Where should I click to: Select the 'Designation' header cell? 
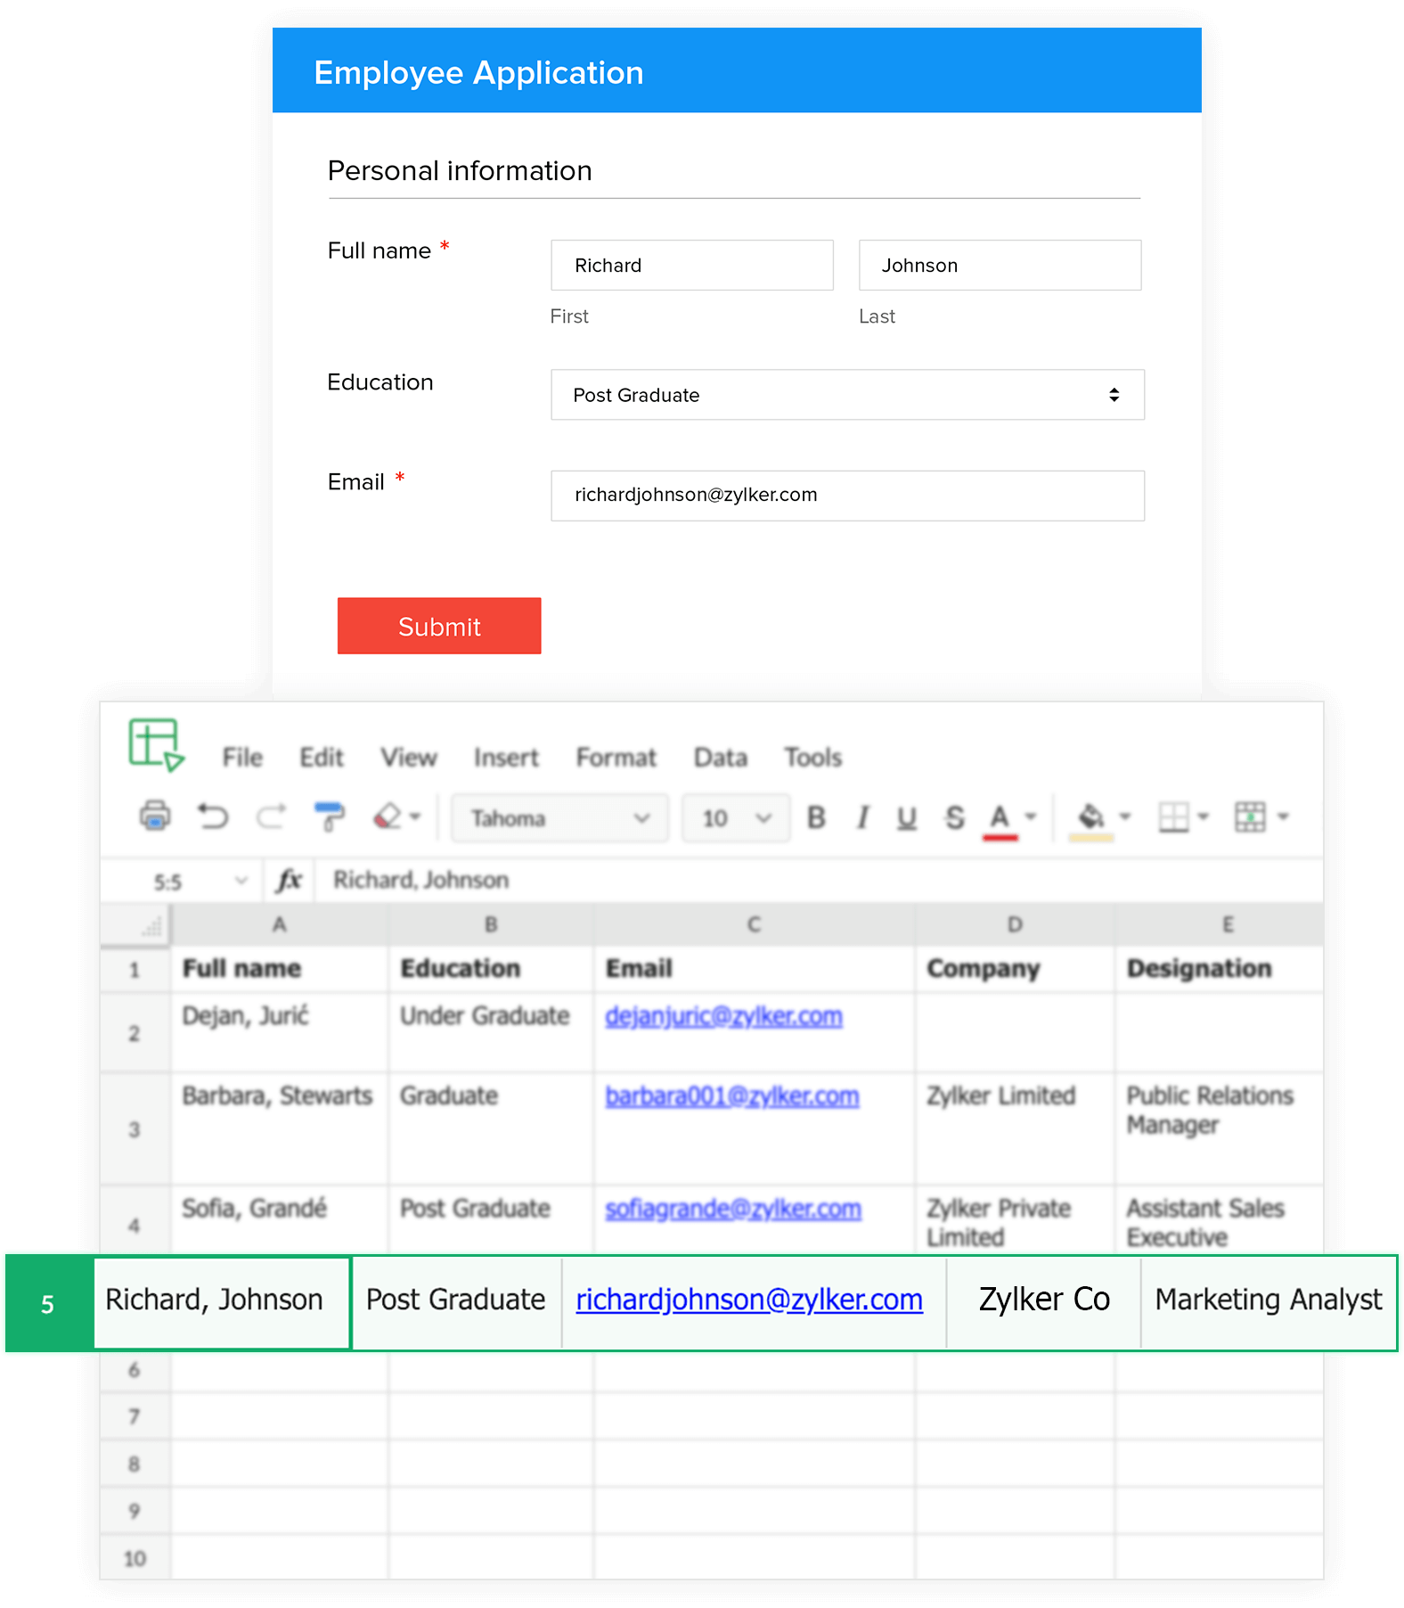pos(1219,969)
